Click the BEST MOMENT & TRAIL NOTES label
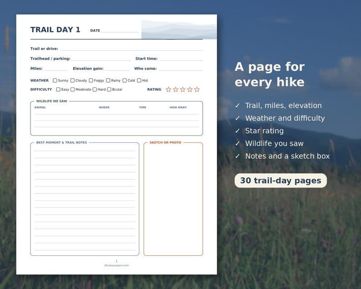 (x=61, y=142)
